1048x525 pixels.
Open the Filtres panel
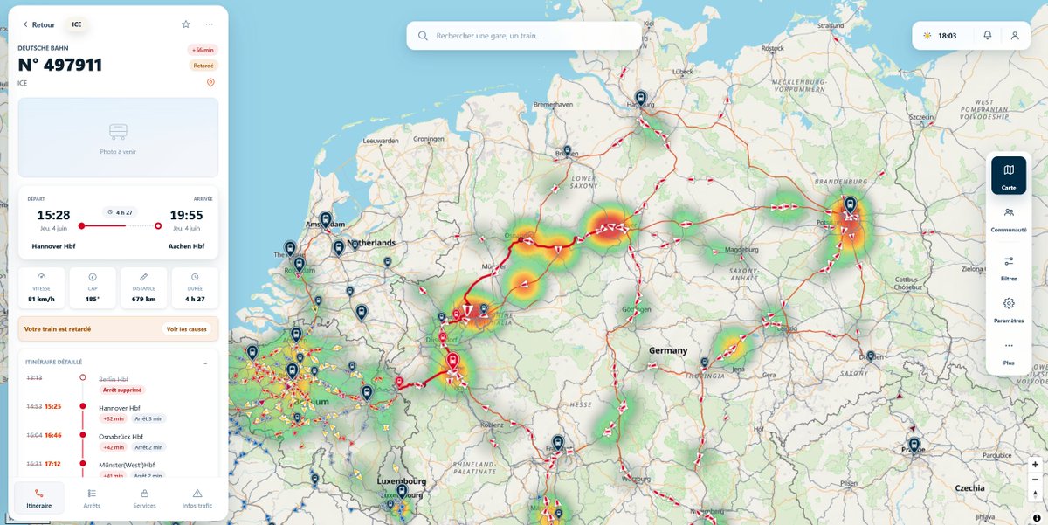[x=1009, y=266]
